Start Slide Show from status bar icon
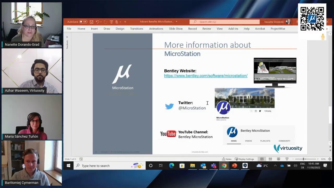This screenshot has height=188, width=334. pyautogui.click(x=287, y=159)
